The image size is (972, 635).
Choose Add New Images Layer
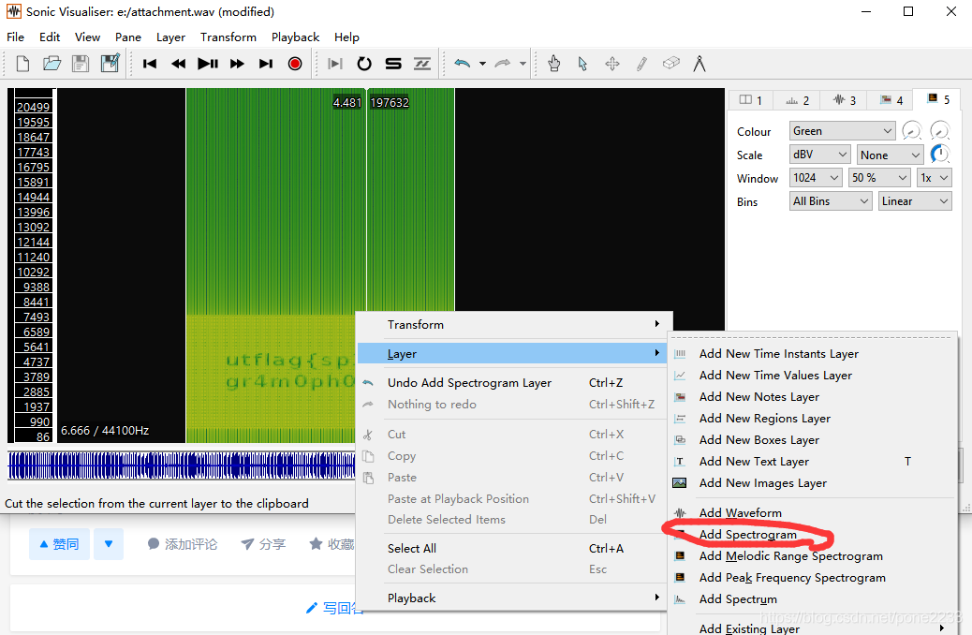coord(812,483)
